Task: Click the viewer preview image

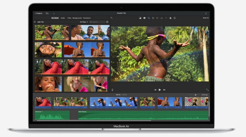Action: click(x=160, y=54)
